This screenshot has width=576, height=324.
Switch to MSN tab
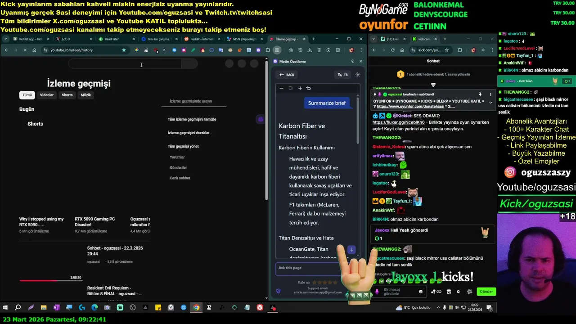[244, 39]
